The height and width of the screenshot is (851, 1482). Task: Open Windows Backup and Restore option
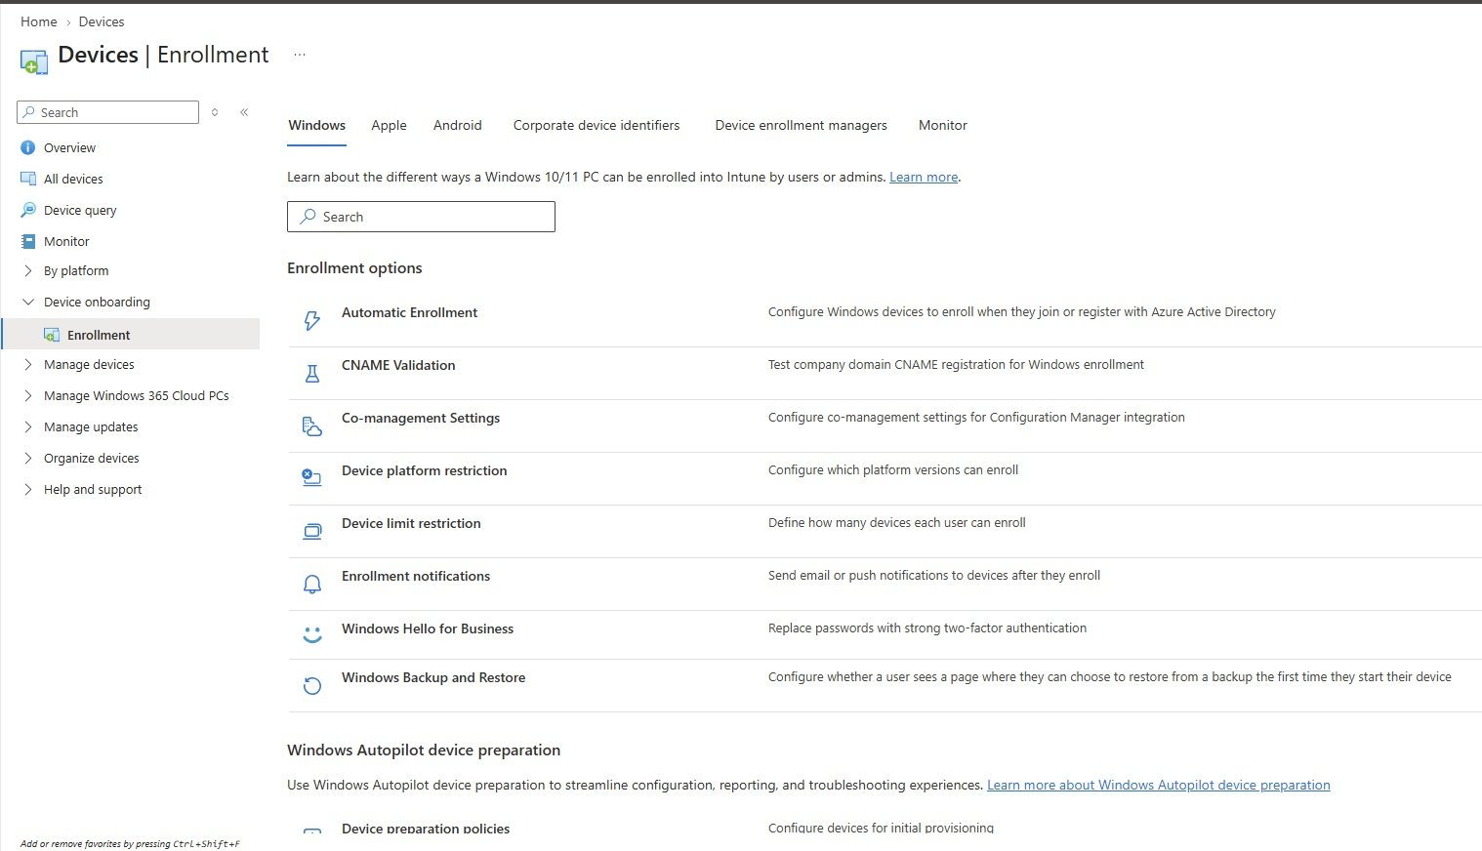click(433, 677)
